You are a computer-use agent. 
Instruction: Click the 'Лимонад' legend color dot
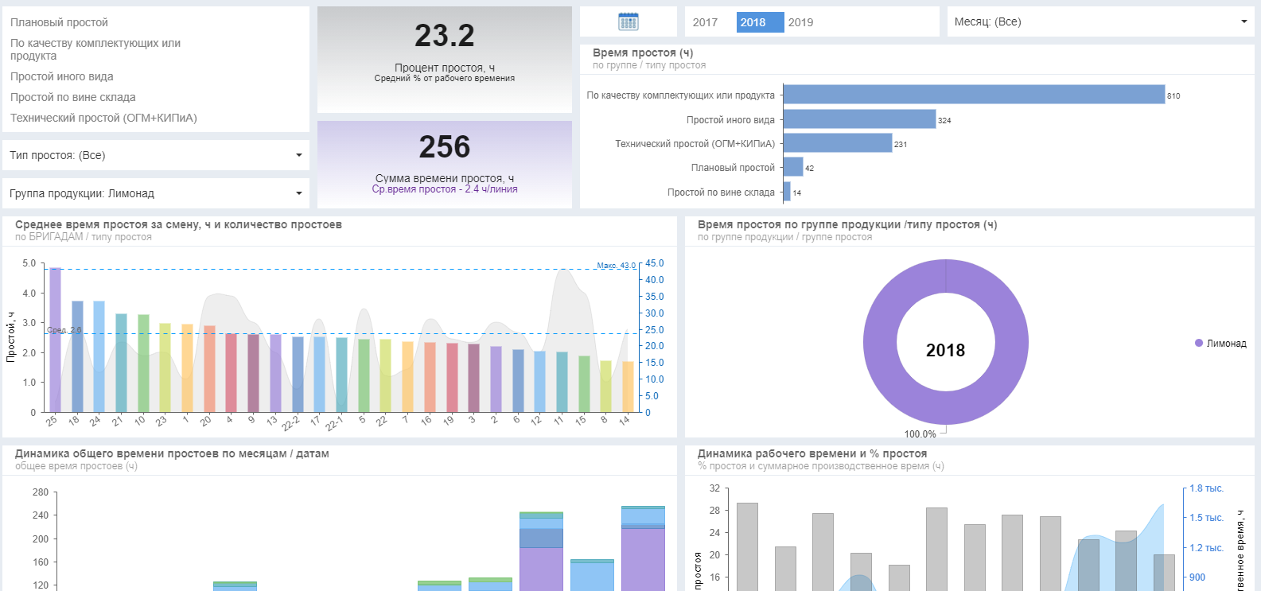[x=1199, y=344]
